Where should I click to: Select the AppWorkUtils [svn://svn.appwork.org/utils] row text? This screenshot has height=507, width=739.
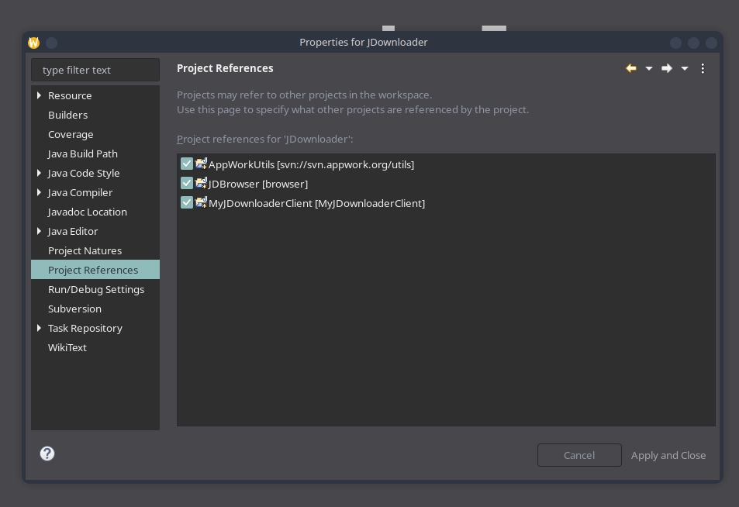[x=311, y=164]
